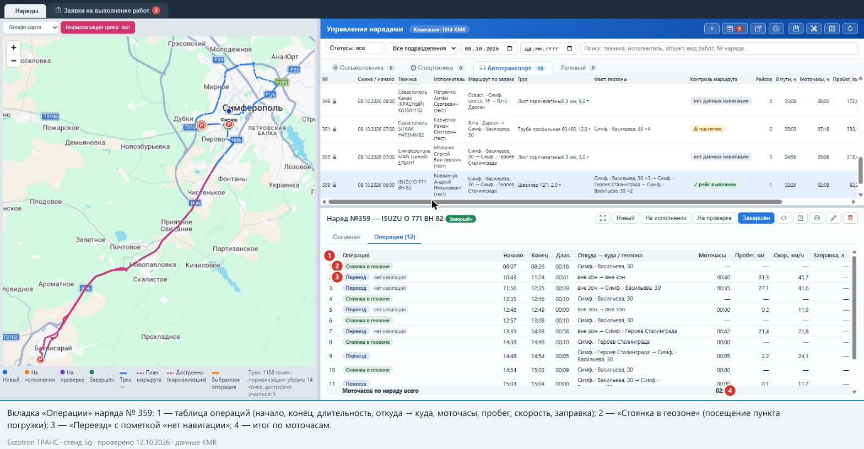Screen dimensions: 864x449
Task: Select order row 349 in the table
Action: [x=589, y=101]
